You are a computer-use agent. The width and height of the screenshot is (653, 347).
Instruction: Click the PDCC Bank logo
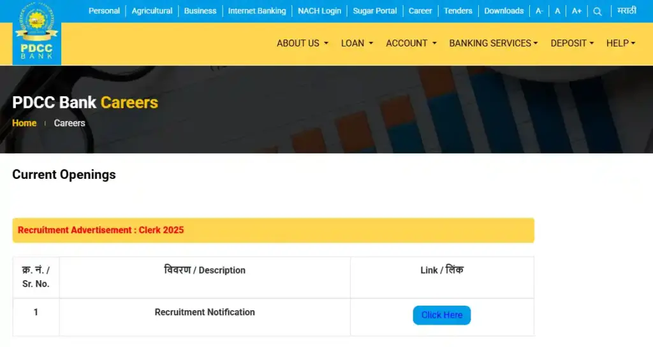coord(36,32)
